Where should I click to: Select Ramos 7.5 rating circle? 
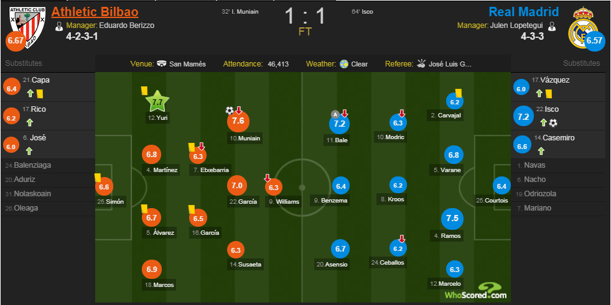tap(452, 218)
